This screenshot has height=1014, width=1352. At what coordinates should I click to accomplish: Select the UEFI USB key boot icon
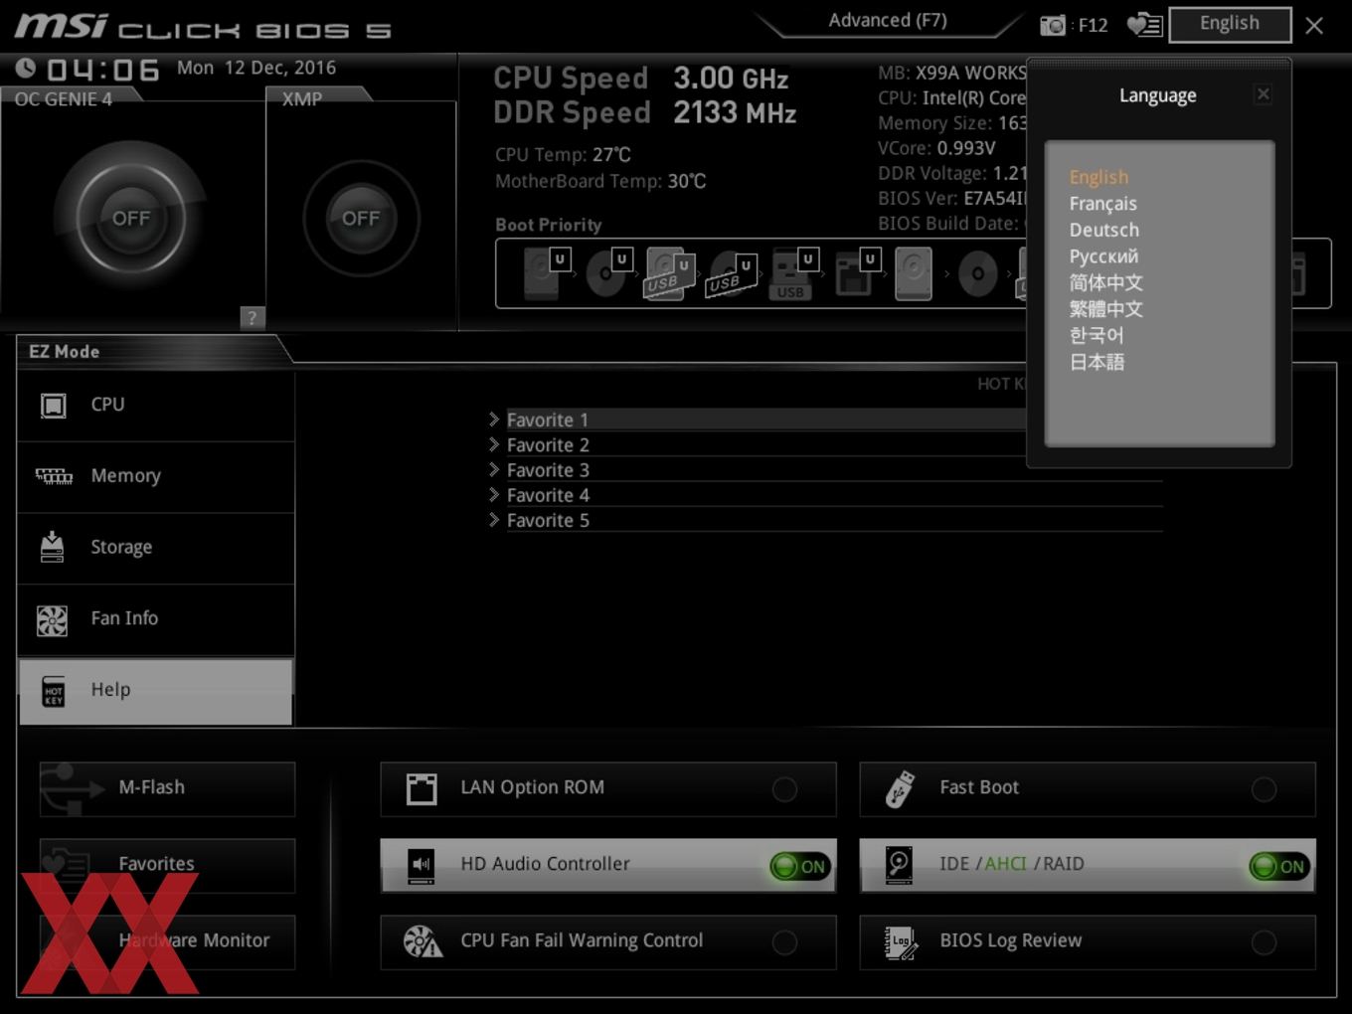tap(793, 273)
